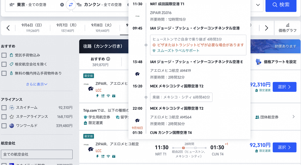Click the 検索 search button
Screen dimensions: 301x165
281,5
